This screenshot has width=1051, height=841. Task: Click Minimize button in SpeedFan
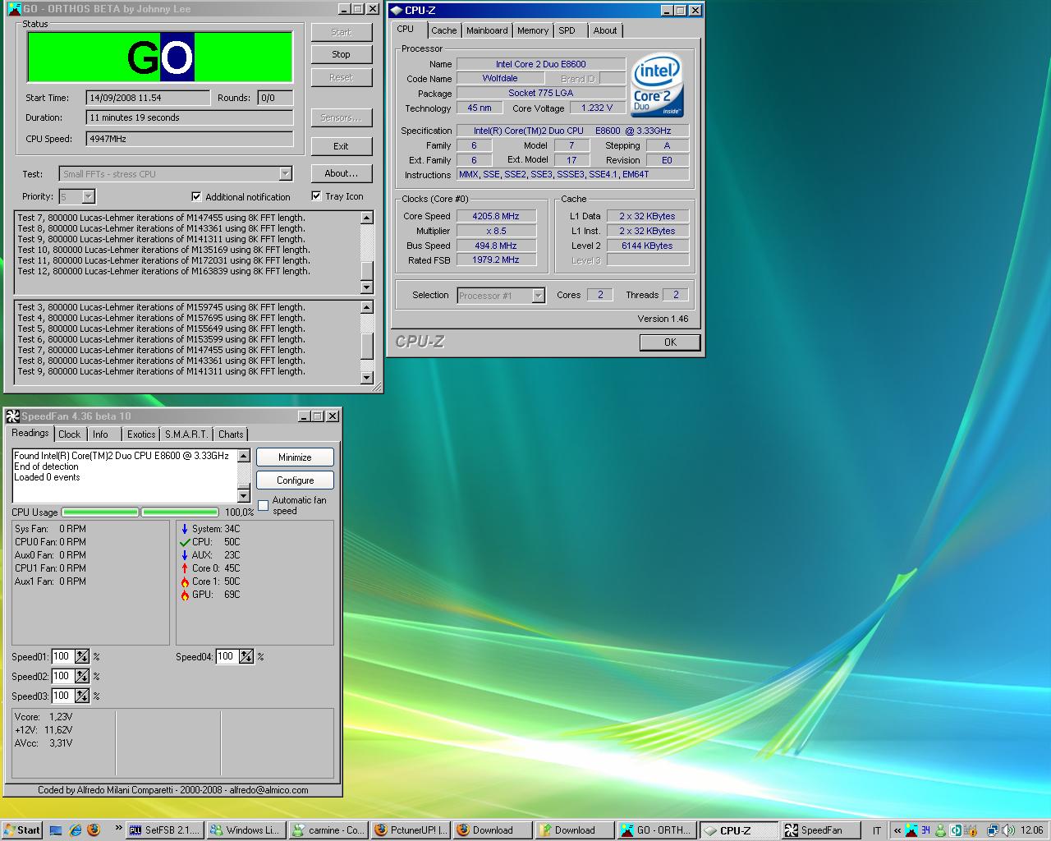[x=295, y=457]
